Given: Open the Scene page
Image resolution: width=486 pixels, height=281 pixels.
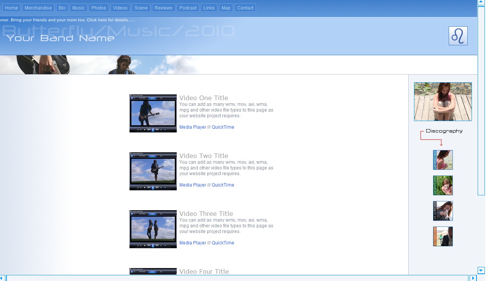Looking at the screenshot, I should pyautogui.click(x=141, y=8).
